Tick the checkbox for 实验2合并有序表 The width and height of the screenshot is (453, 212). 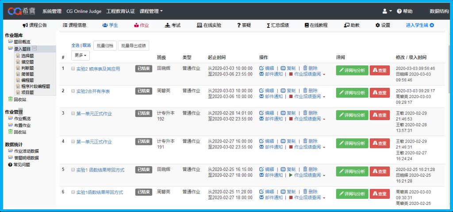73,91
